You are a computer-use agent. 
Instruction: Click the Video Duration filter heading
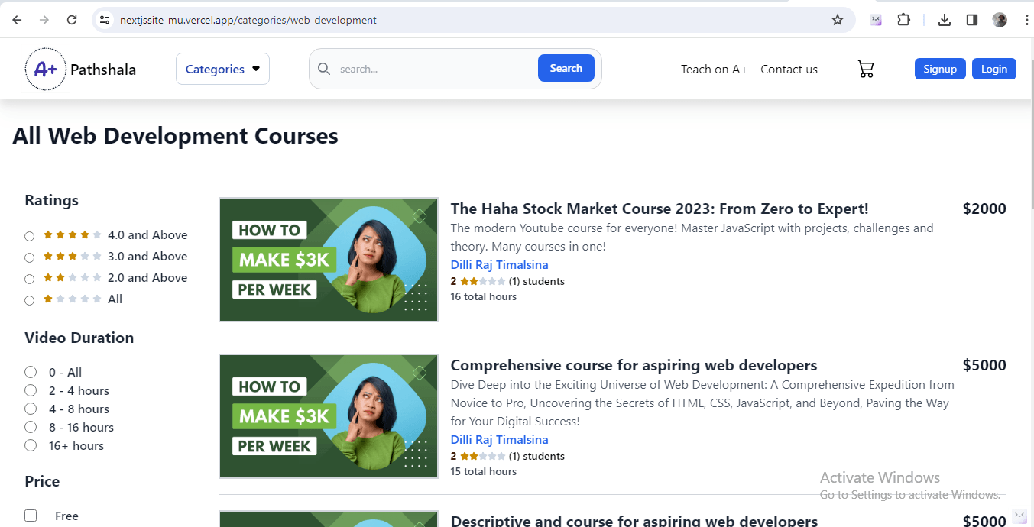coord(79,338)
